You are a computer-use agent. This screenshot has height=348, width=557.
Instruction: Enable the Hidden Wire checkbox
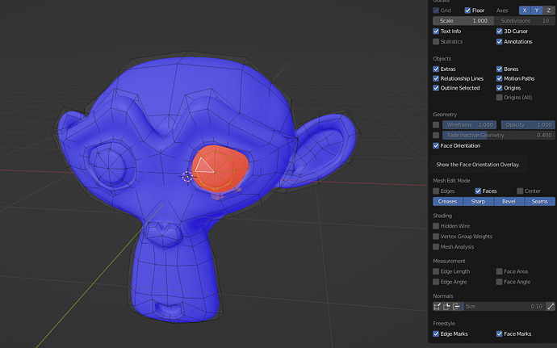click(x=437, y=226)
